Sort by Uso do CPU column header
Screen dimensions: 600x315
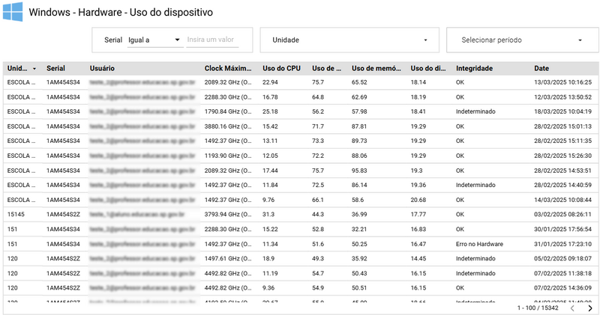(x=280, y=68)
